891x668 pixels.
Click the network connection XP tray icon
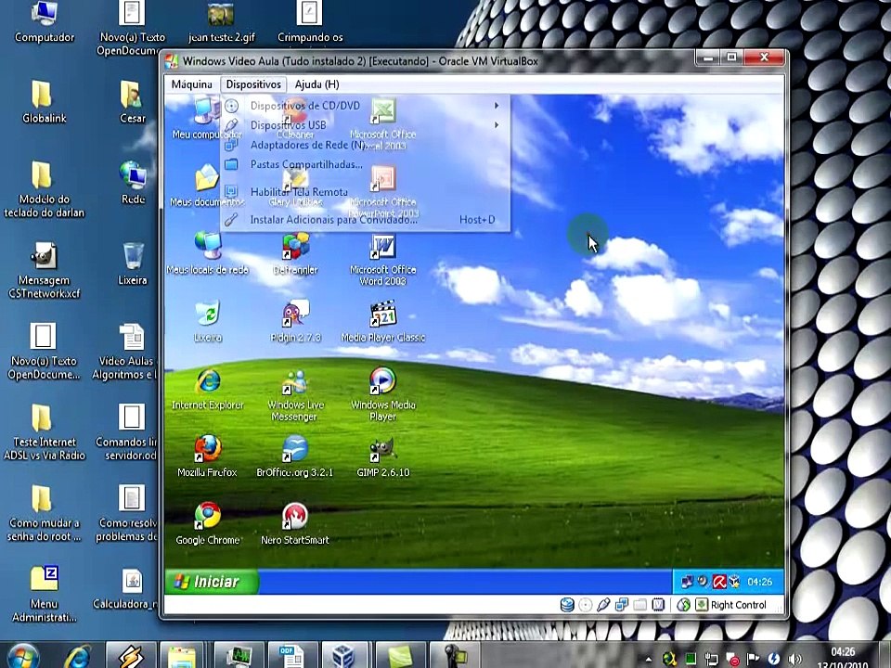(x=687, y=582)
